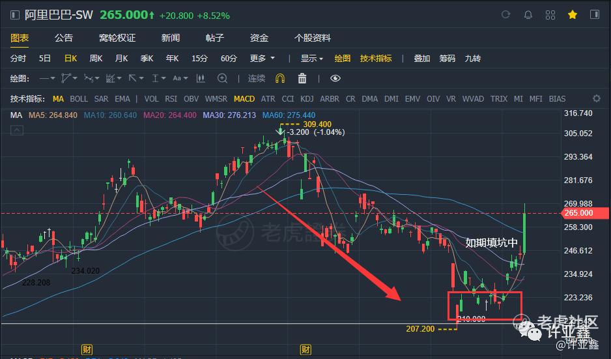Switch to the 个股资料 tab
Screen dimensions: 611x359
[313, 38]
